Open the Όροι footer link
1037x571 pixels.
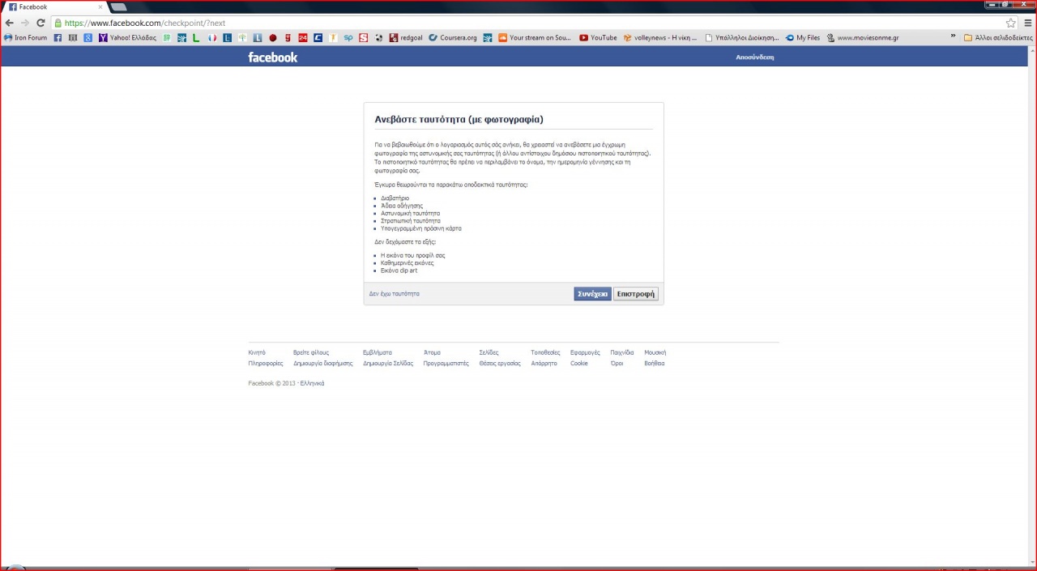click(x=617, y=364)
